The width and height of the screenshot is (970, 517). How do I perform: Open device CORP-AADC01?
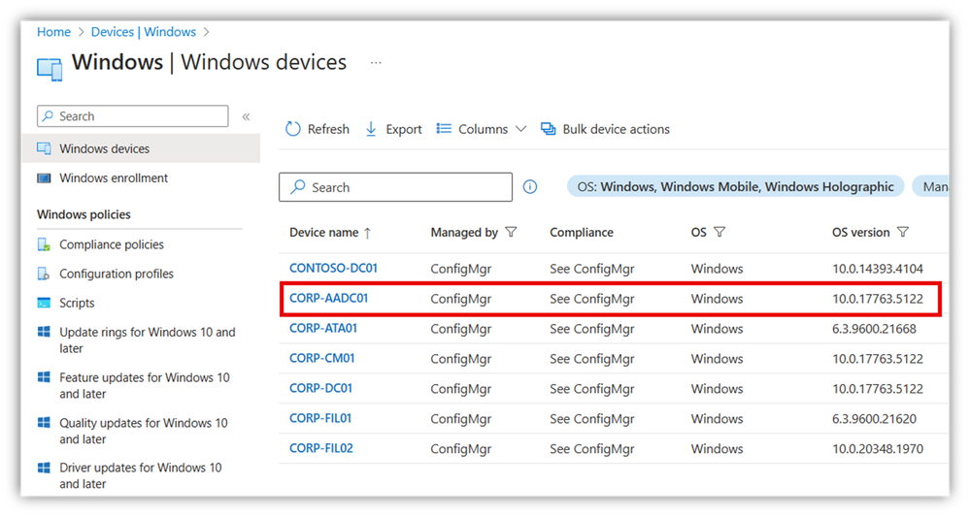(x=328, y=299)
